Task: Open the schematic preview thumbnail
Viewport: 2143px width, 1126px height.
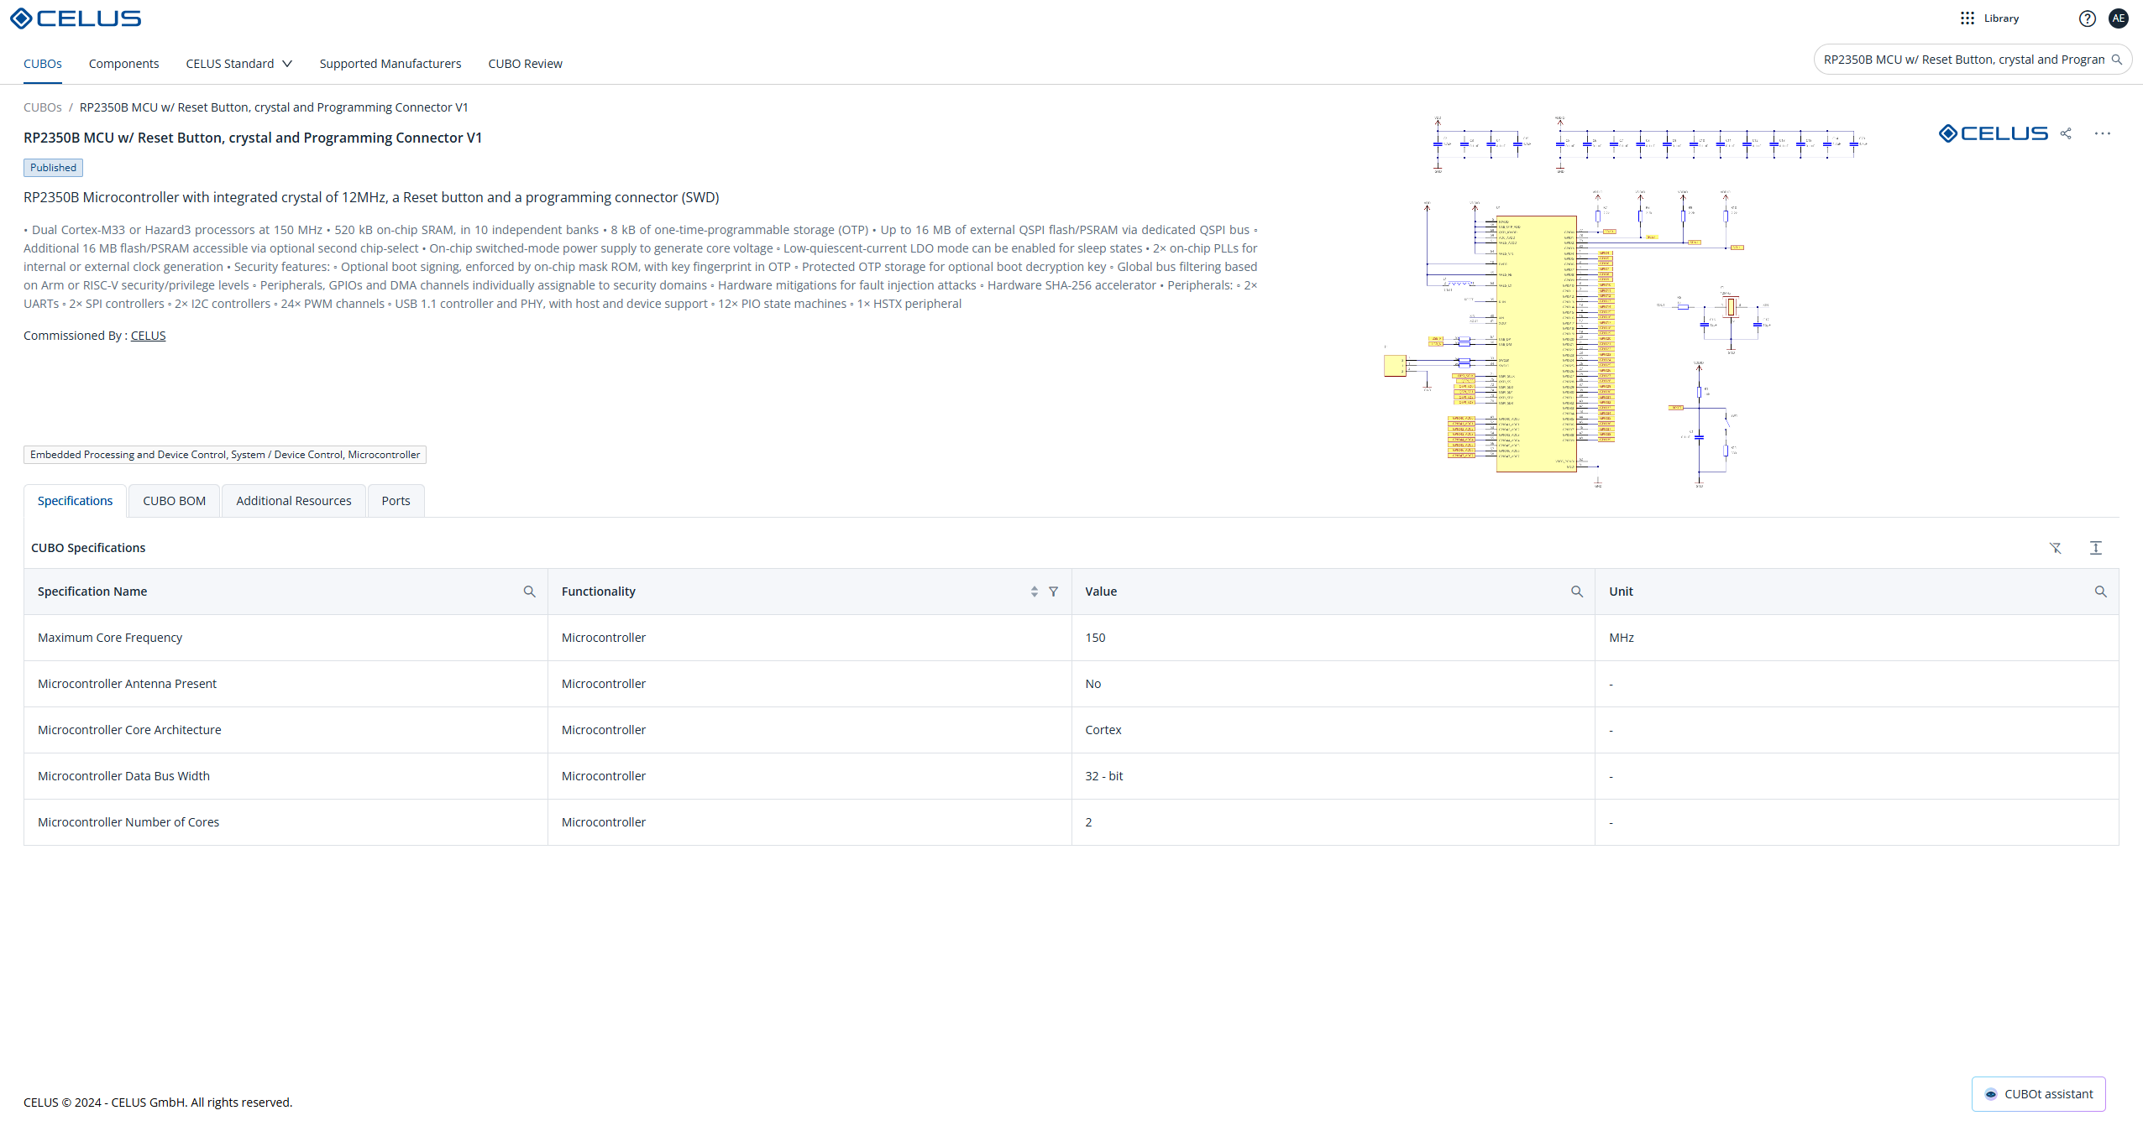Action: coord(1621,302)
